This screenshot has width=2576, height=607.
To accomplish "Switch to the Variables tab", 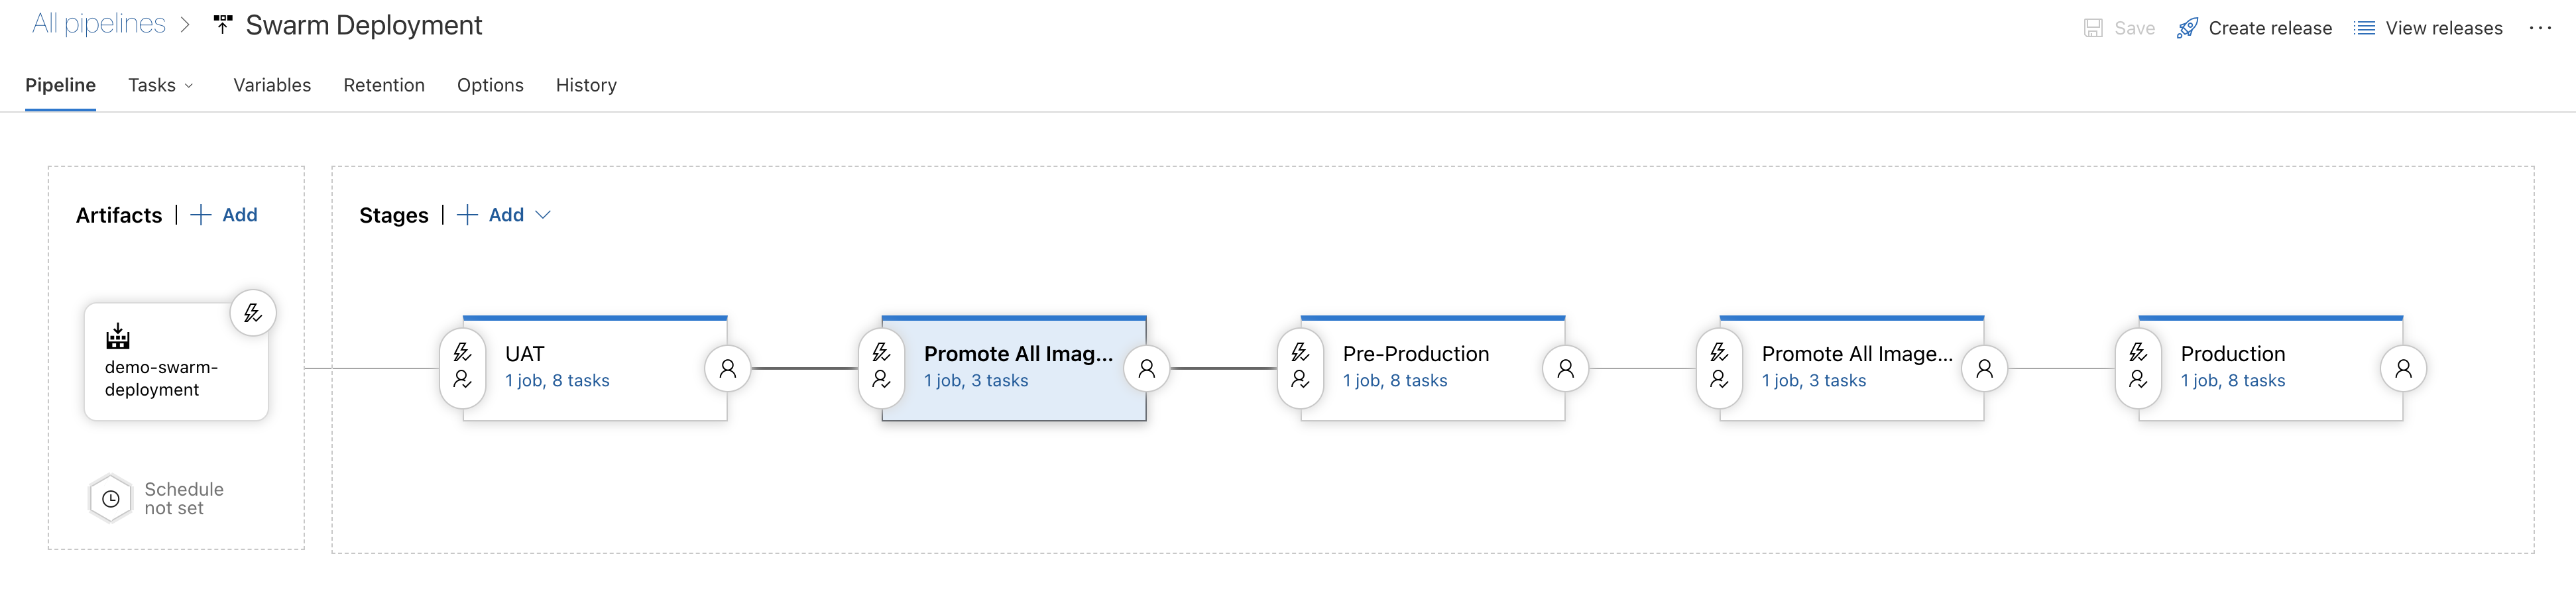I will pos(271,85).
